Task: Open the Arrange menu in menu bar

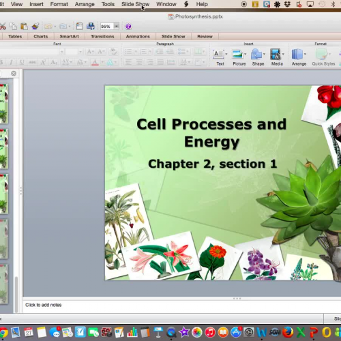Action: 85,4
